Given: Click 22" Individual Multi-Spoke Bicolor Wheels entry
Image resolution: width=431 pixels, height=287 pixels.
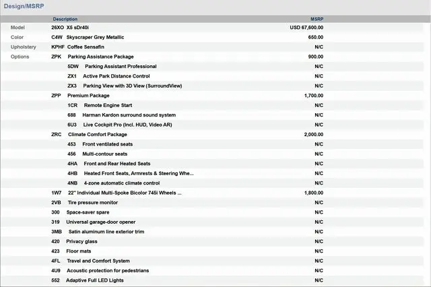Looking at the screenshot, I should point(124,193).
